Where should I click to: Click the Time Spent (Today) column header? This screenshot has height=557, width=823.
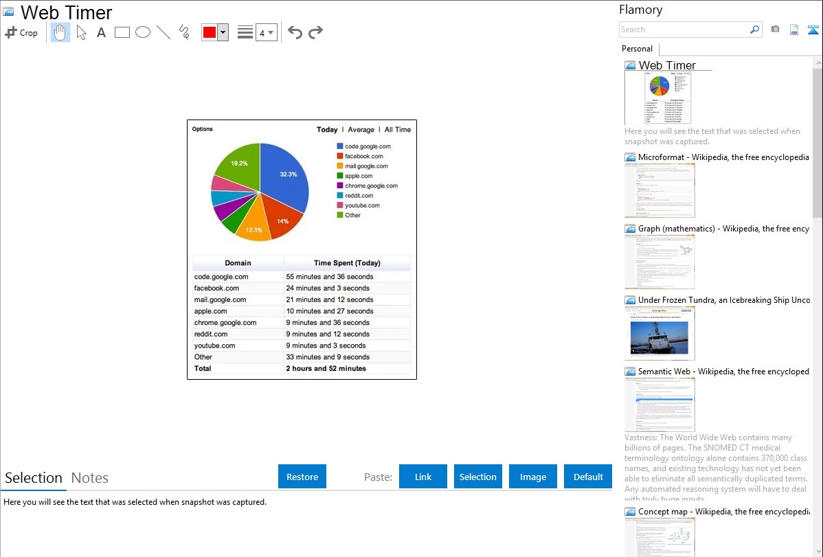point(347,263)
